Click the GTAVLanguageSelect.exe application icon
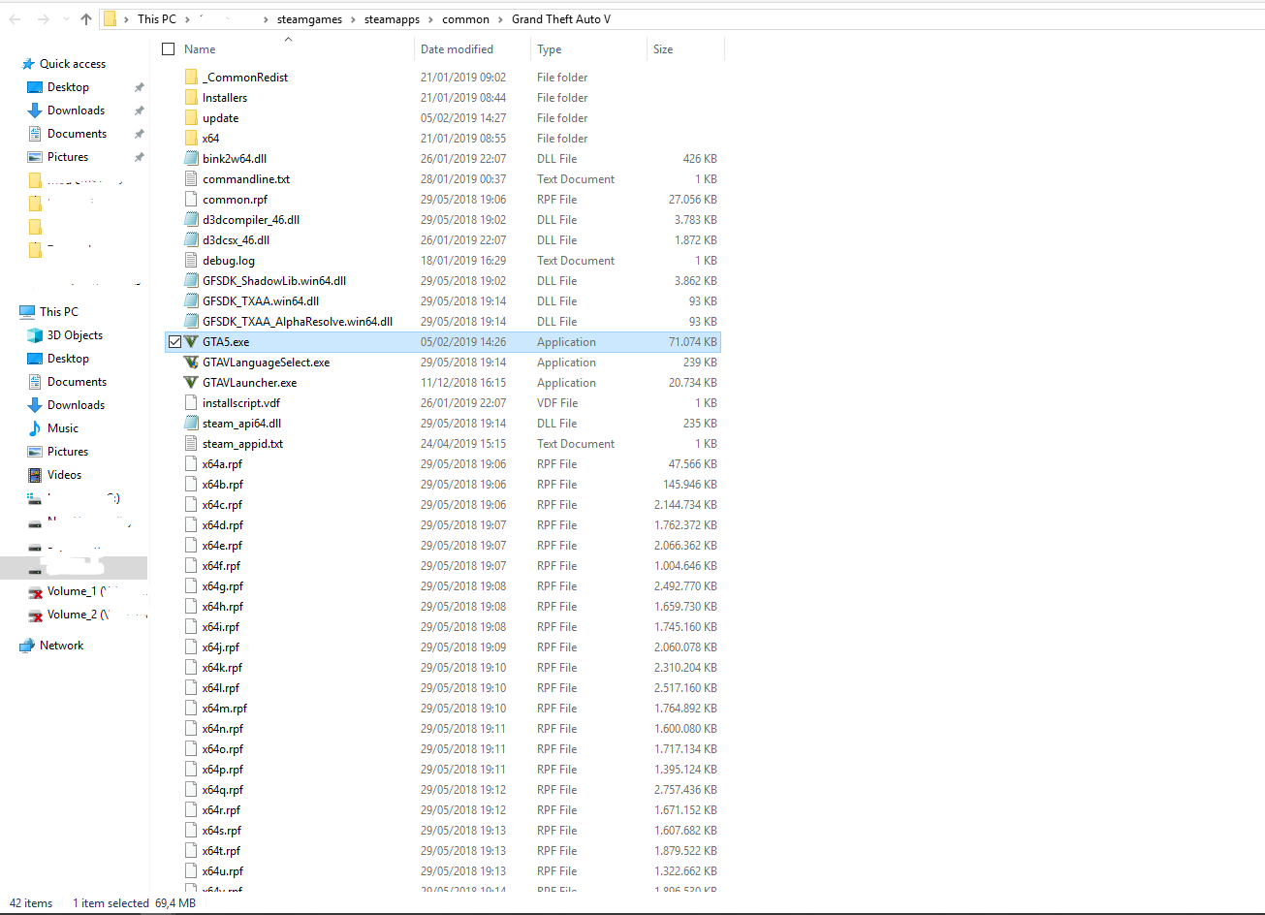This screenshot has height=915, width=1265. [x=191, y=363]
